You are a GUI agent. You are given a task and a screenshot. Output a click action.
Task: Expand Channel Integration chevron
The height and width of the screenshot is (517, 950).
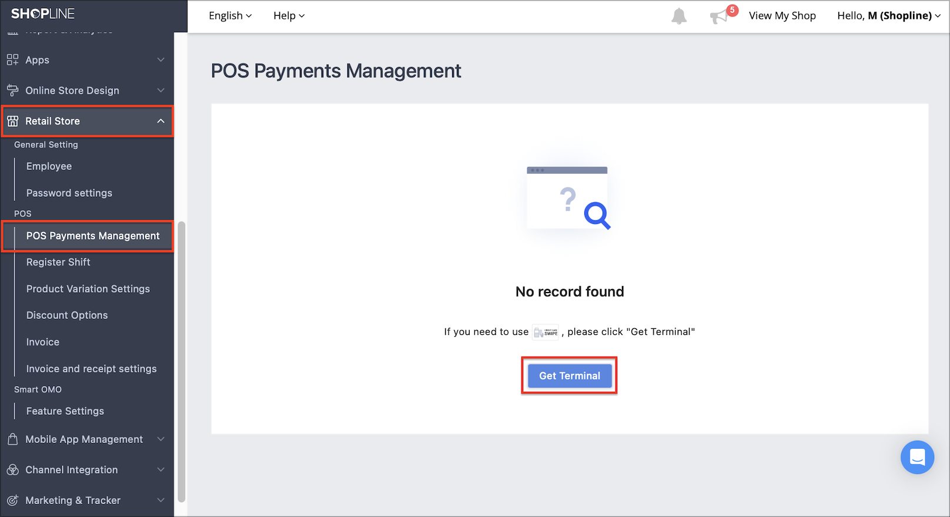click(160, 470)
